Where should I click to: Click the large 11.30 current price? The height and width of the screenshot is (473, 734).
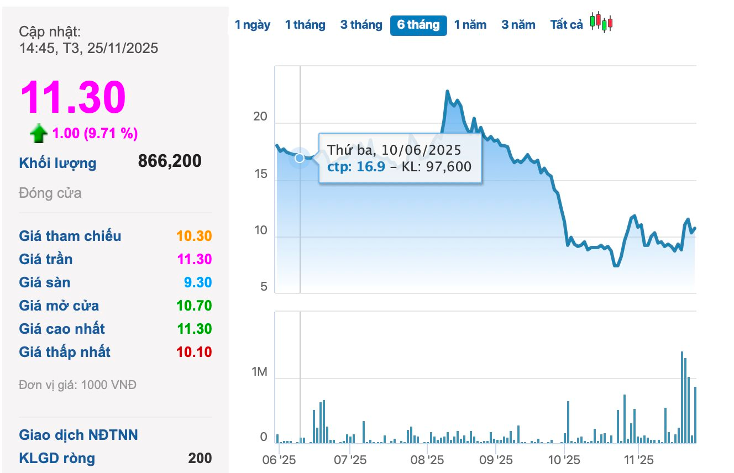74,98
